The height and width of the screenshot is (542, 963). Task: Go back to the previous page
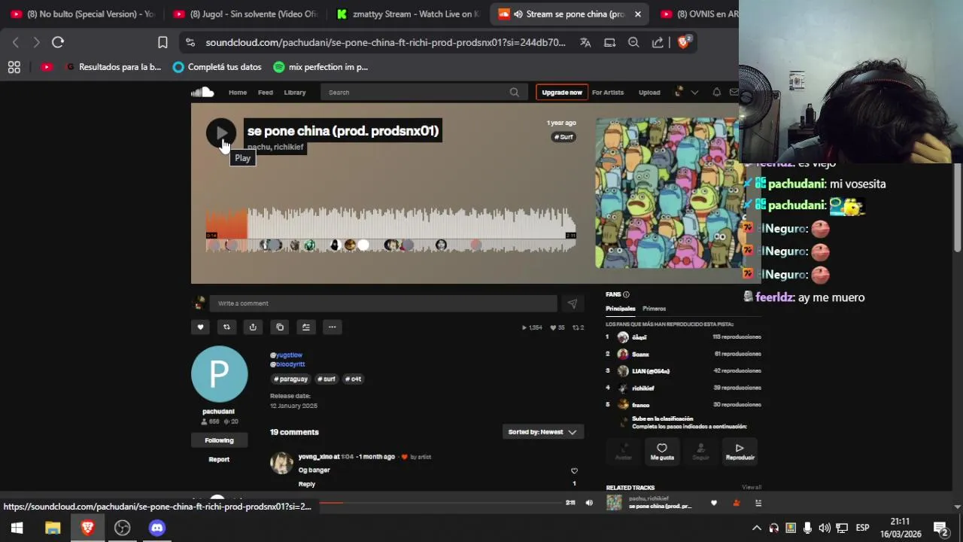coord(15,42)
